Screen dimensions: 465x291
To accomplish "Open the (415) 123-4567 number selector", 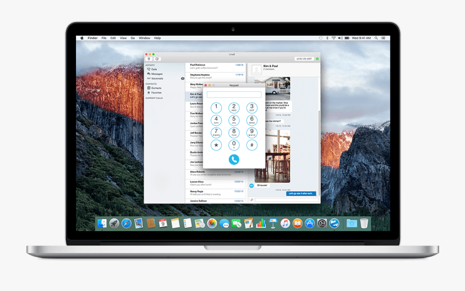I will [304, 59].
